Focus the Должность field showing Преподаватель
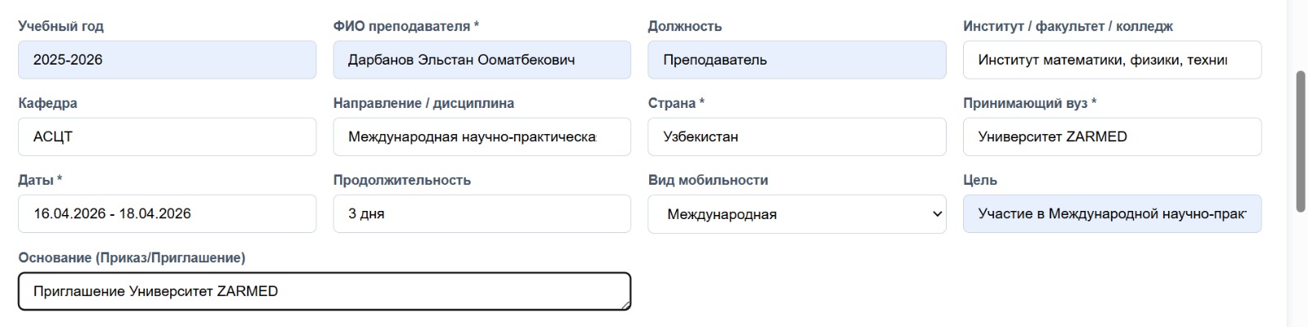 [796, 60]
